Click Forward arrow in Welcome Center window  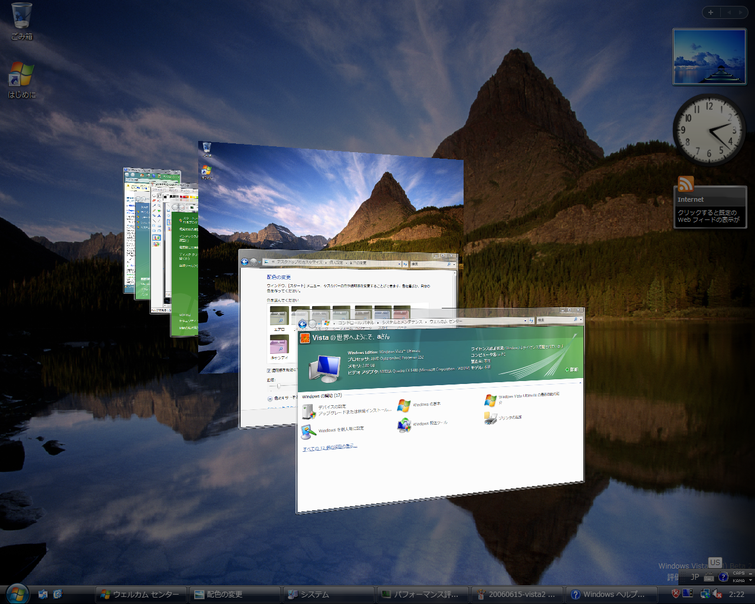click(x=313, y=324)
